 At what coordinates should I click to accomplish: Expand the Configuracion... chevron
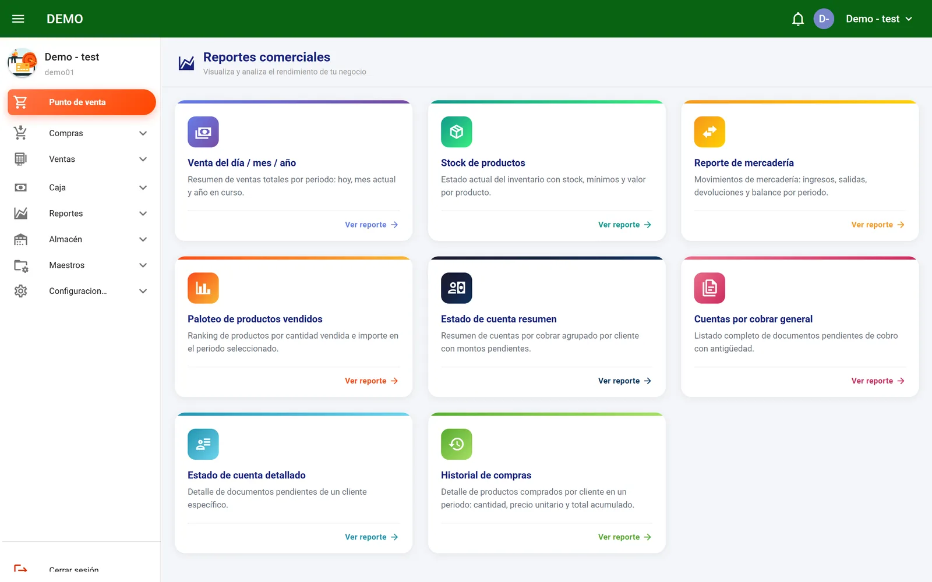point(143,291)
